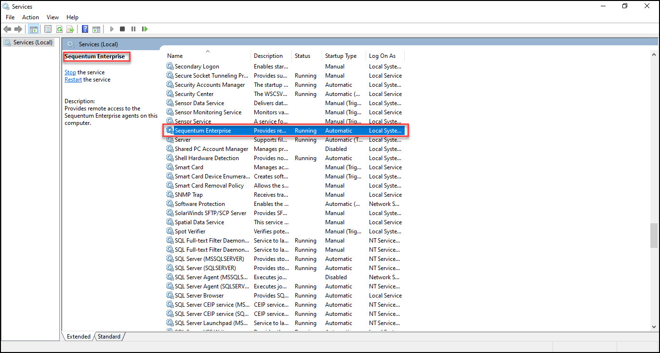660x353 pixels.
Task: Open the View menu
Action: coord(53,17)
